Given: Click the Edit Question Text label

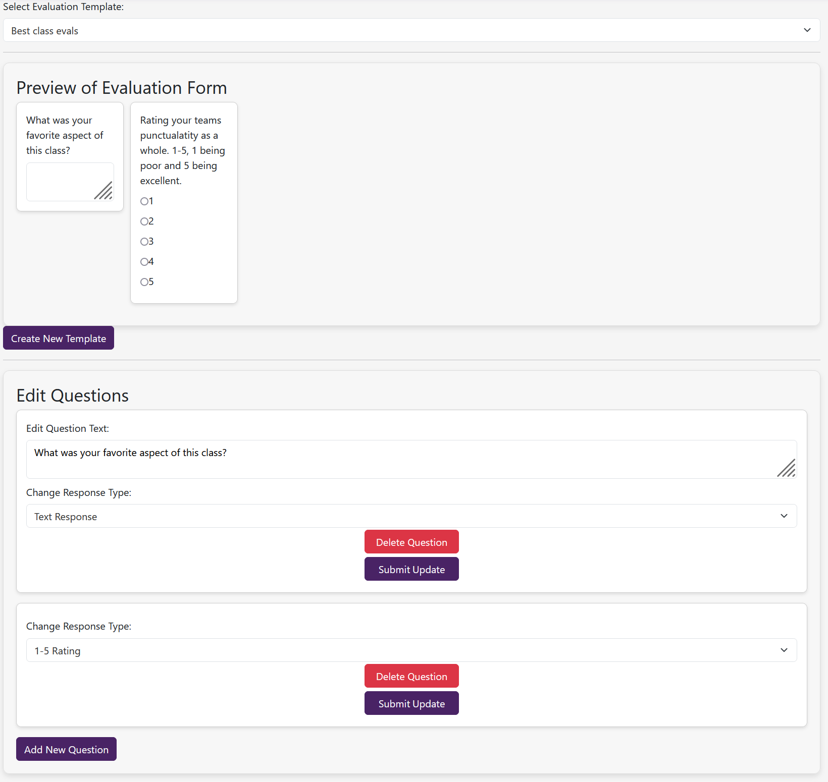Looking at the screenshot, I should pos(68,428).
